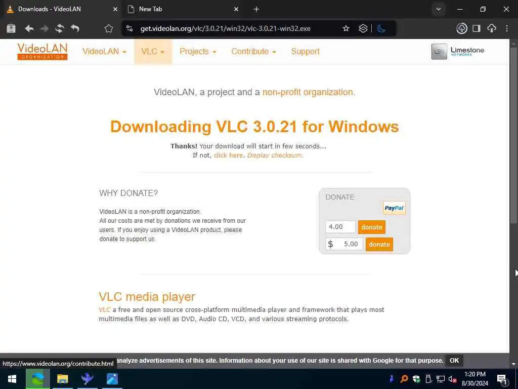The height and width of the screenshot is (389, 518).
Task: Click the Edge browser taskbar icon
Action: [x=37, y=379]
